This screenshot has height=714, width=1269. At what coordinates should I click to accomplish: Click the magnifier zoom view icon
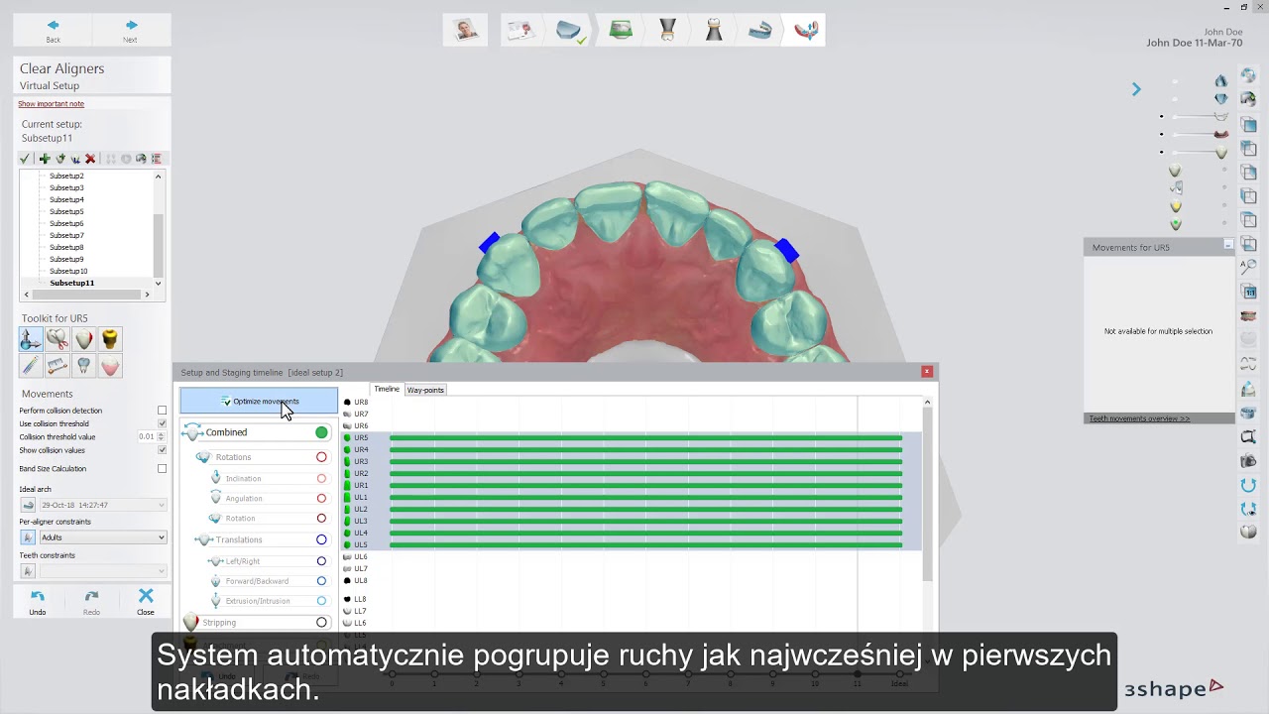pos(1248,265)
